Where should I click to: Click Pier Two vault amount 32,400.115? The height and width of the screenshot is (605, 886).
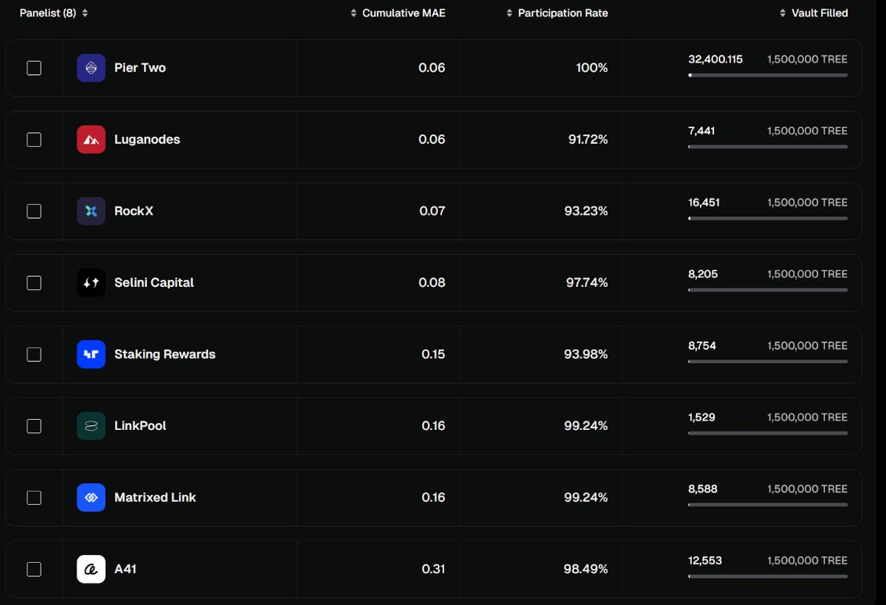click(x=716, y=59)
